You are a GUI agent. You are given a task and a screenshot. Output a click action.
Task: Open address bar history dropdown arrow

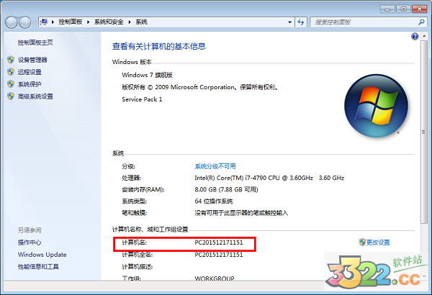pyautogui.click(x=289, y=22)
